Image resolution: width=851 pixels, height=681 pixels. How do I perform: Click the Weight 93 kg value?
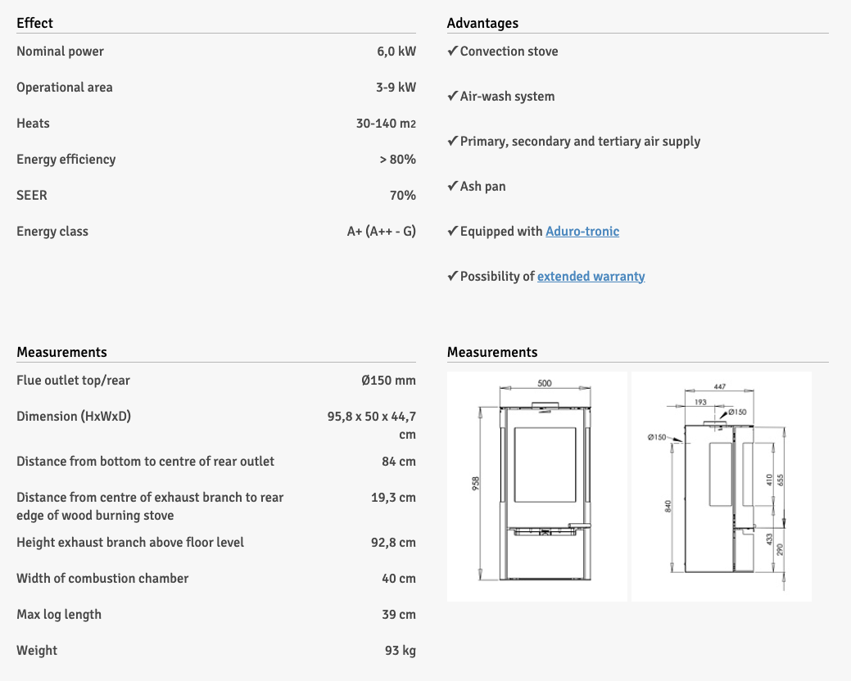click(400, 651)
